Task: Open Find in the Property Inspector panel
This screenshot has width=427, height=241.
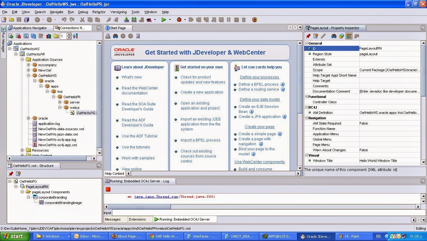Action: click(x=334, y=36)
